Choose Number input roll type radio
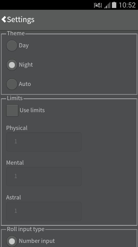The height and width of the screenshot is (247, 138). (12, 241)
